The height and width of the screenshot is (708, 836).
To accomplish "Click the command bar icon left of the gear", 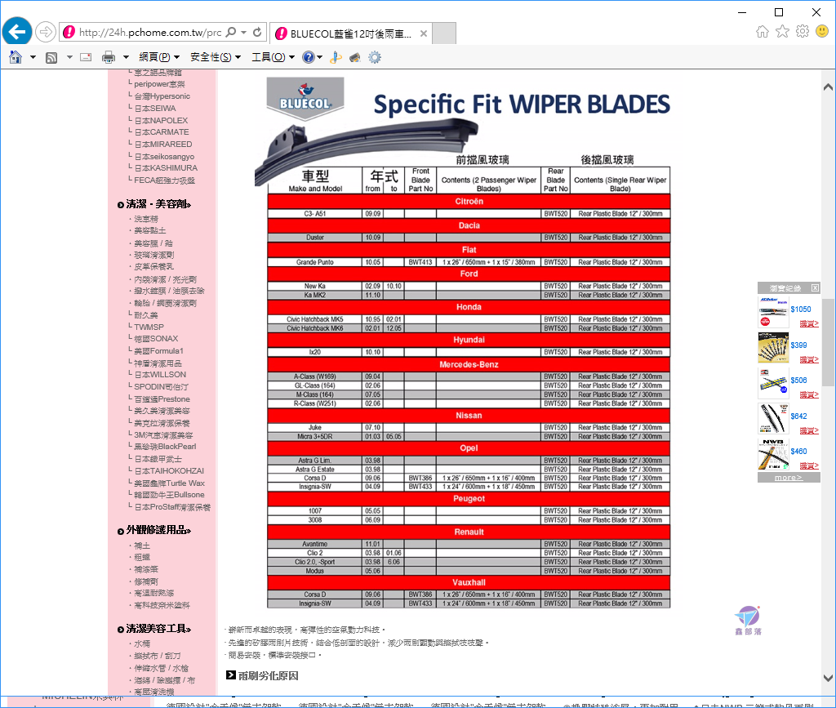I will pos(355,57).
